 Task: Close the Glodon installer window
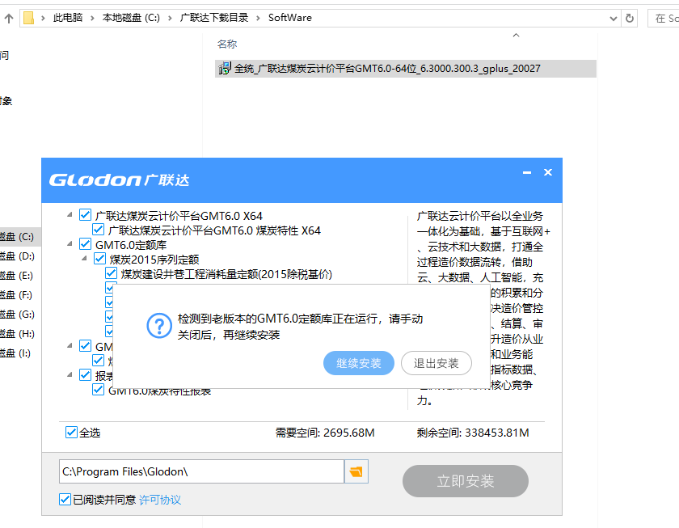pos(548,172)
